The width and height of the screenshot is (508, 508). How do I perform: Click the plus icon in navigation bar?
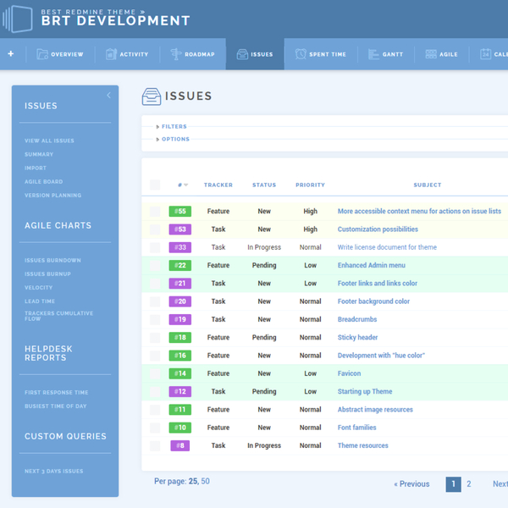pyautogui.click(x=11, y=54)
